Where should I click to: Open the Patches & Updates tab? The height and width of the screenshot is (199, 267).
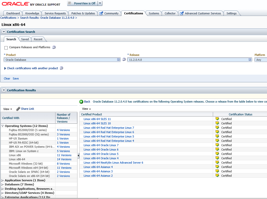coord(83,13)
